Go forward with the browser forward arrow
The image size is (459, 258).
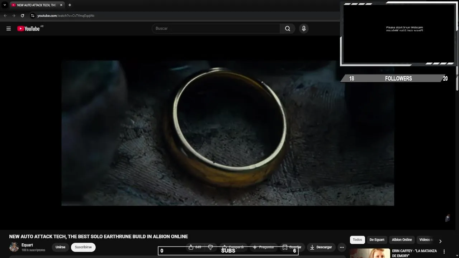[x=14, y=15]
